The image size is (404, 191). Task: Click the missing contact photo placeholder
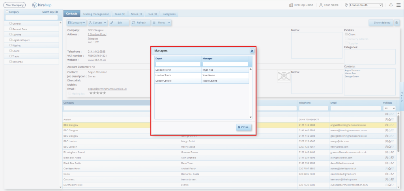click(x=284, y=77)
